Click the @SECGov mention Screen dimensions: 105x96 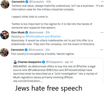pos(52,70)
